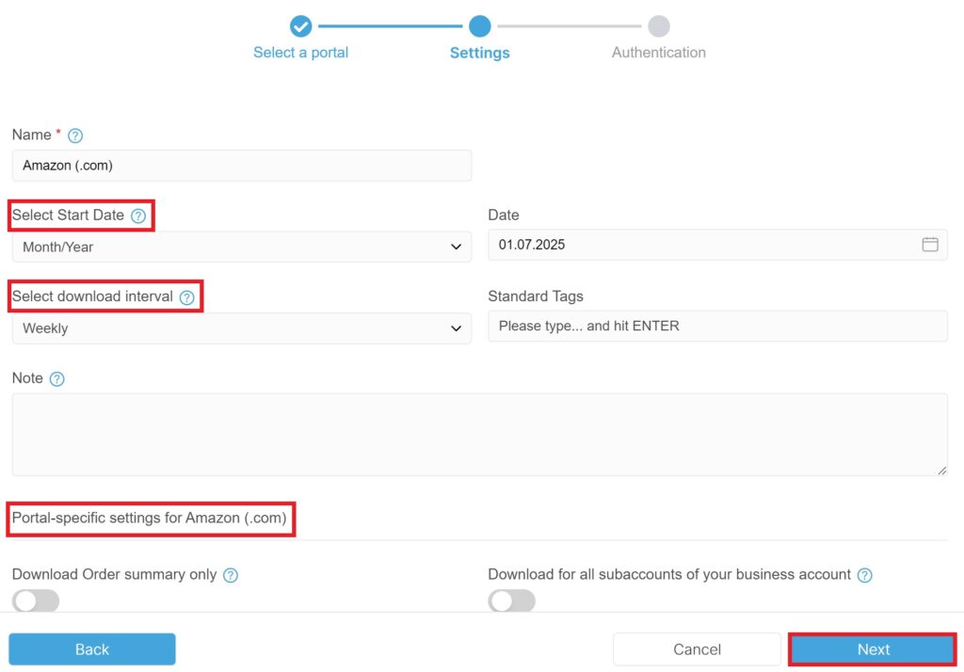Click the Authentication step circle
This screenshot has width=964, height=672.
(658, 26)
